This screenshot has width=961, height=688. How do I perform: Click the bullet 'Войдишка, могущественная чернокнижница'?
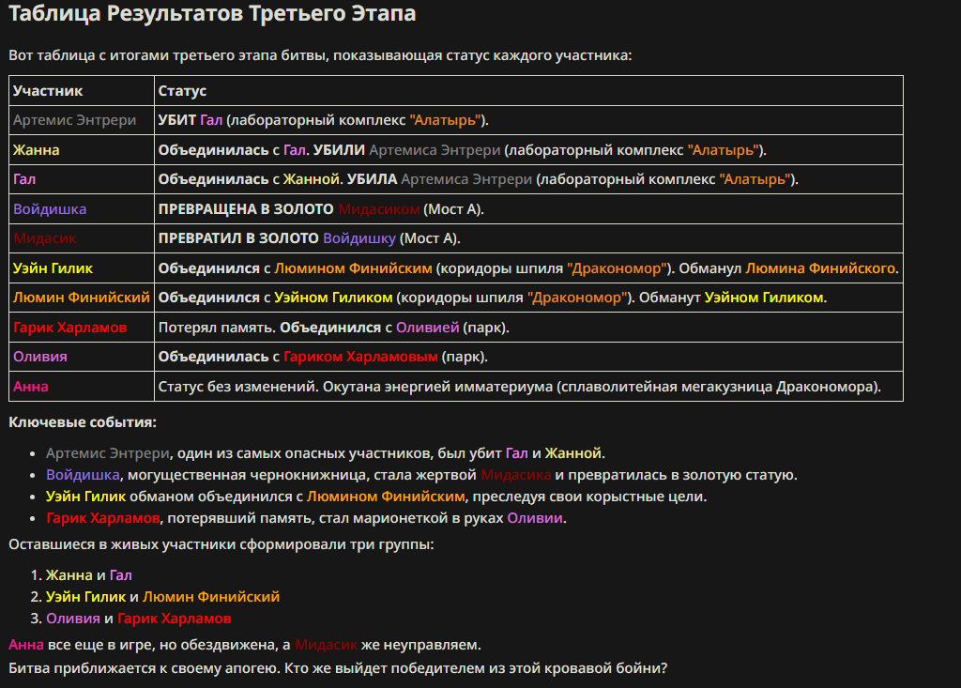point(421,475)
